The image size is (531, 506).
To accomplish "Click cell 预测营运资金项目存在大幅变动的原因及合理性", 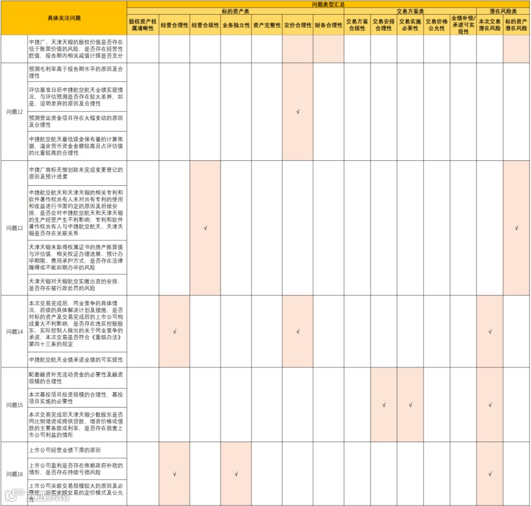I will (x=77, y=121).
